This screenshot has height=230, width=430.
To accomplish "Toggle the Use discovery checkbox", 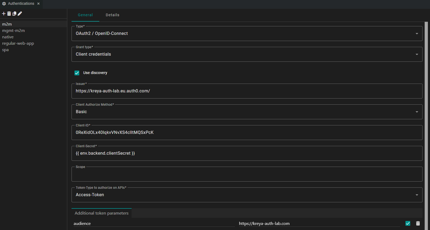I will [x=77, y=73].
